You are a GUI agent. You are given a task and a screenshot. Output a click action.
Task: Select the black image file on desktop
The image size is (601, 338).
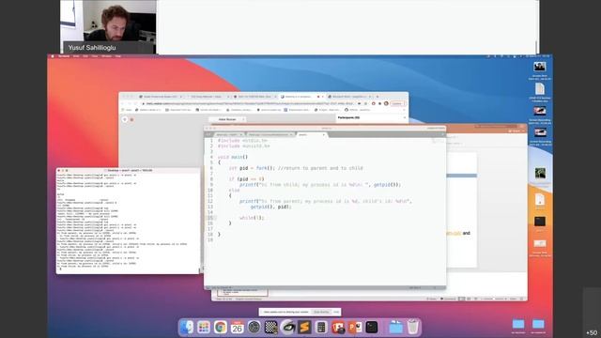540,222
